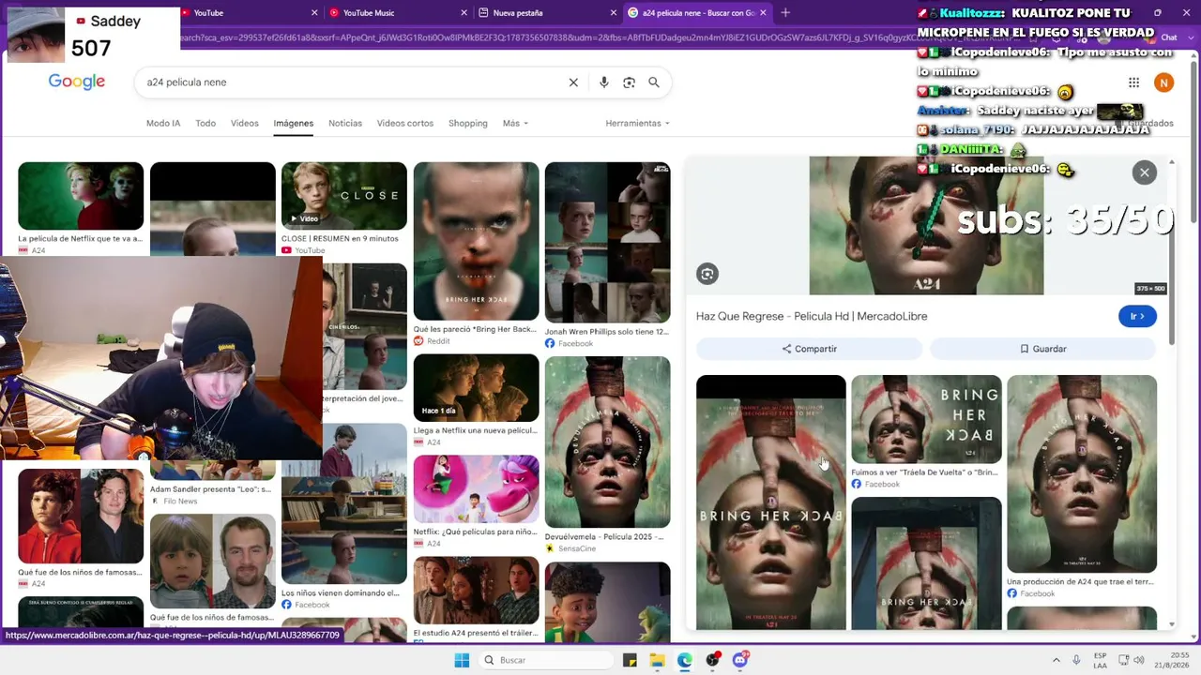Open the Windows Start menu

pyautogui.click(x=462, y=660)
